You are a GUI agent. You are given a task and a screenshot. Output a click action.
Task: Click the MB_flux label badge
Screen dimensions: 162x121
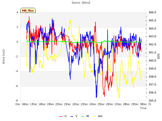point(28,10)
